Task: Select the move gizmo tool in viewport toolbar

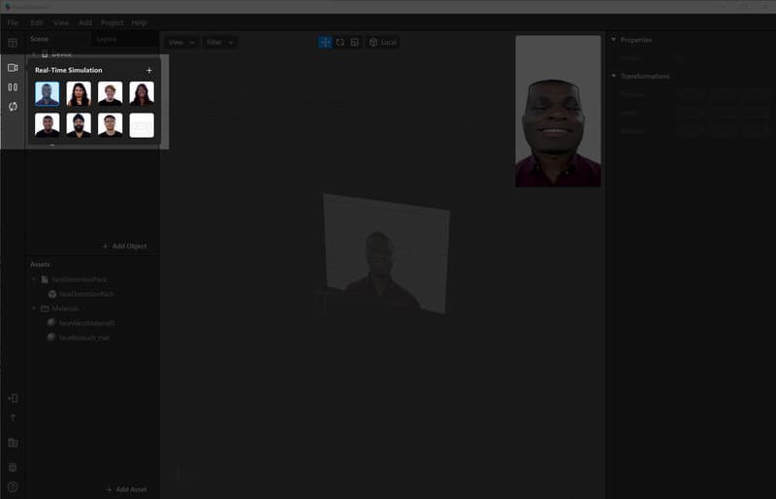Action: click(325, 43)
